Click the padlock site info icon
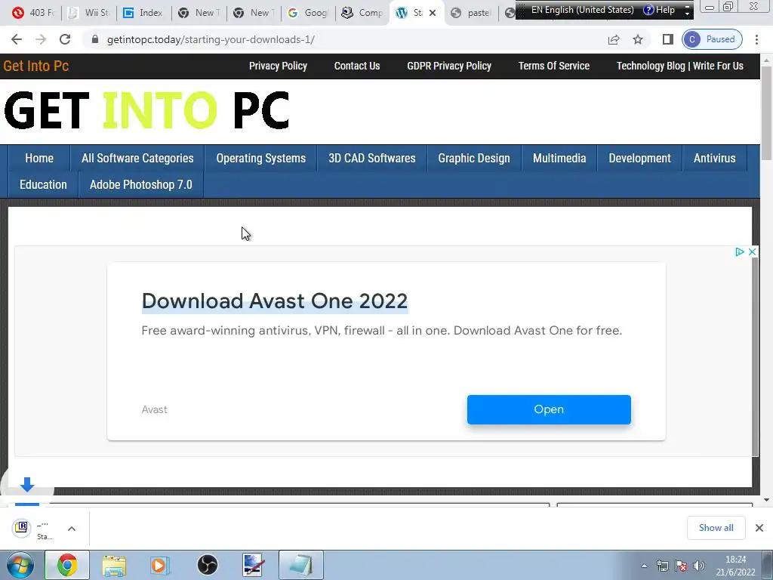This screenshot has width=773, height=580. [95, 39]
